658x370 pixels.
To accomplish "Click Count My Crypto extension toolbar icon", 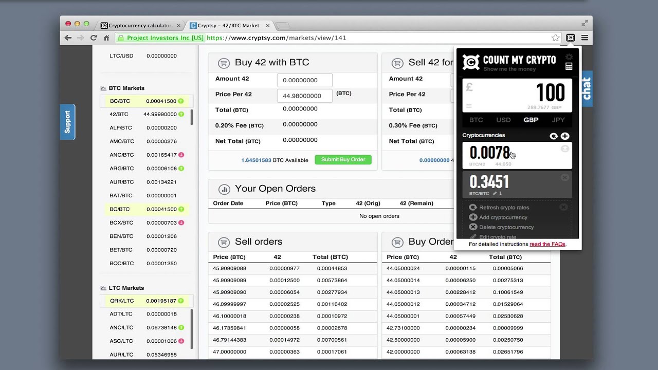I will 570,38.
